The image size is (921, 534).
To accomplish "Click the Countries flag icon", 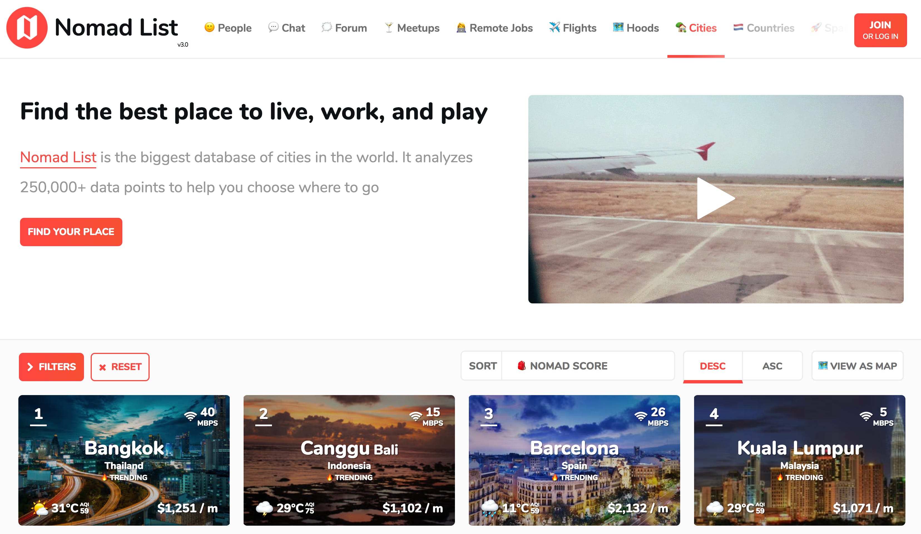I will pyautogui.click(x=738, y=28).
